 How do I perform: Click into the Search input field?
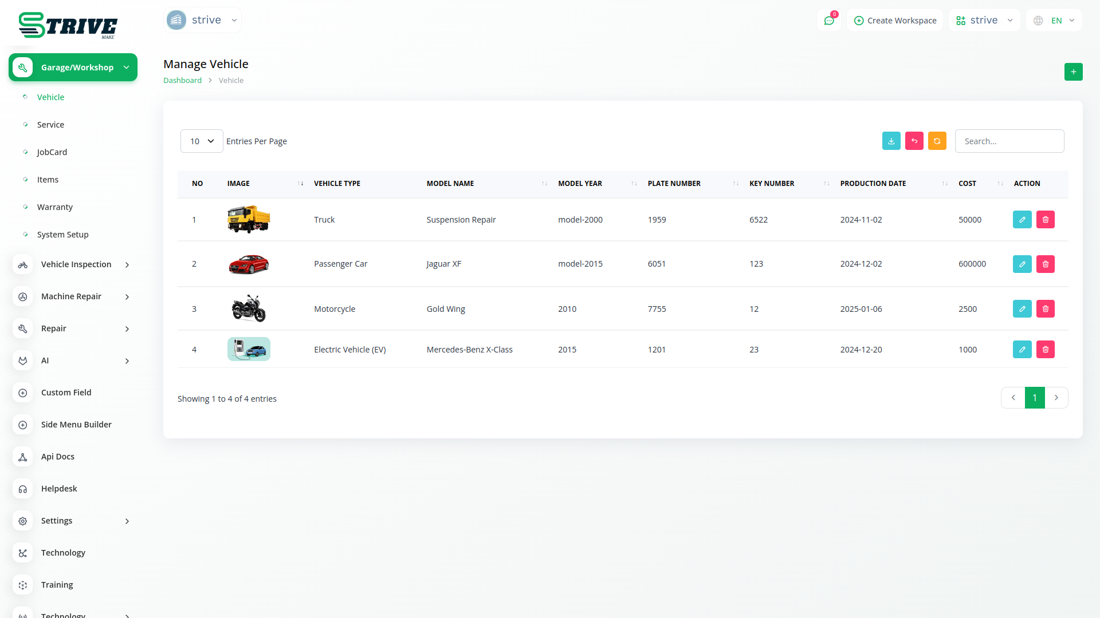pyautogui.click(x=1009, y=141)
